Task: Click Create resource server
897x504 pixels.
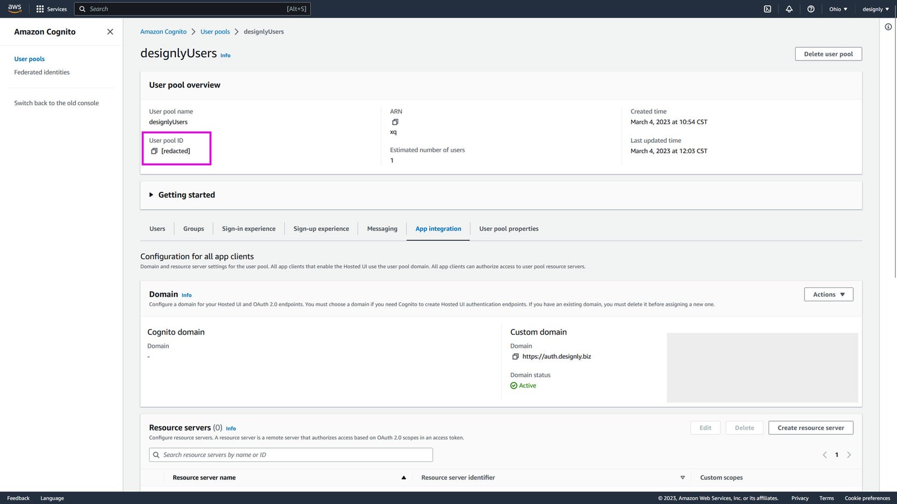Action: 811,427
